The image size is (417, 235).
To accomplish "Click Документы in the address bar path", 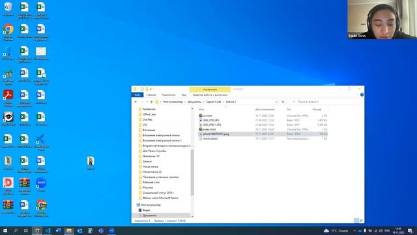I will coord(194,102).
